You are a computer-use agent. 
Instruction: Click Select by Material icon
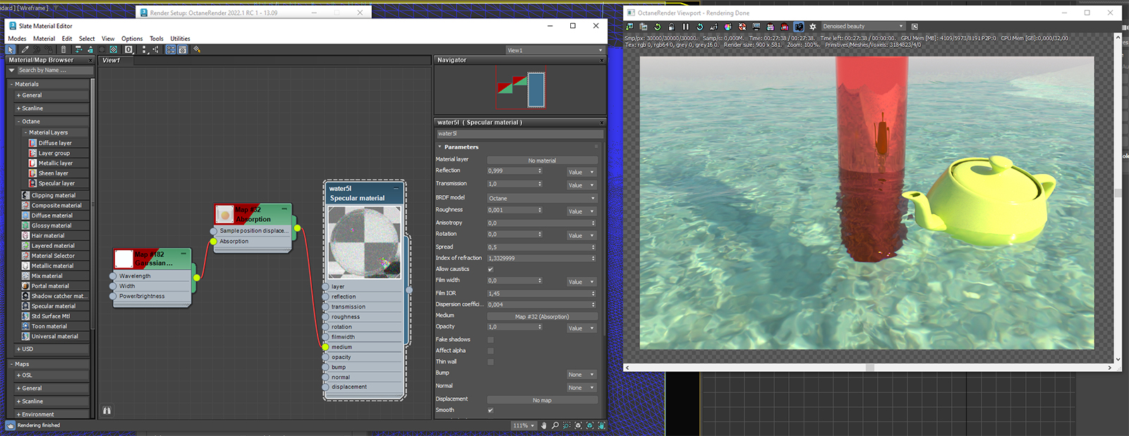[x=197, y=49]
